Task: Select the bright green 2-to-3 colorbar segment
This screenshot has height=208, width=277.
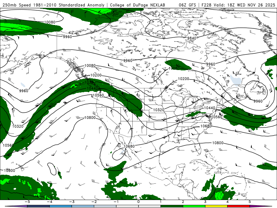Action: tap(194, 206)
